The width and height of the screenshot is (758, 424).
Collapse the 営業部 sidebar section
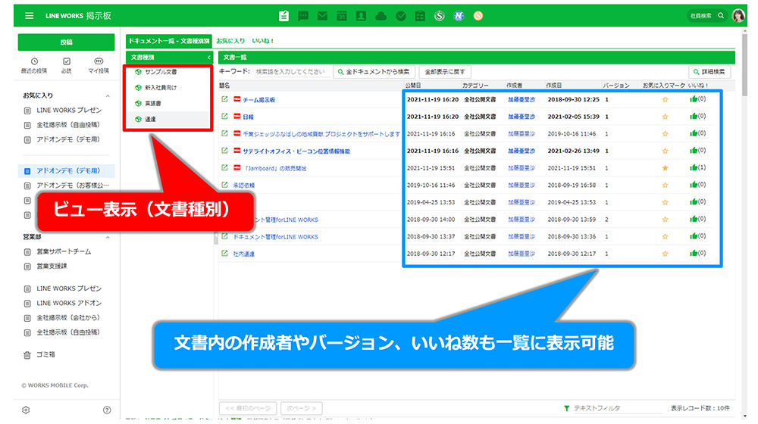coord(108,237)
